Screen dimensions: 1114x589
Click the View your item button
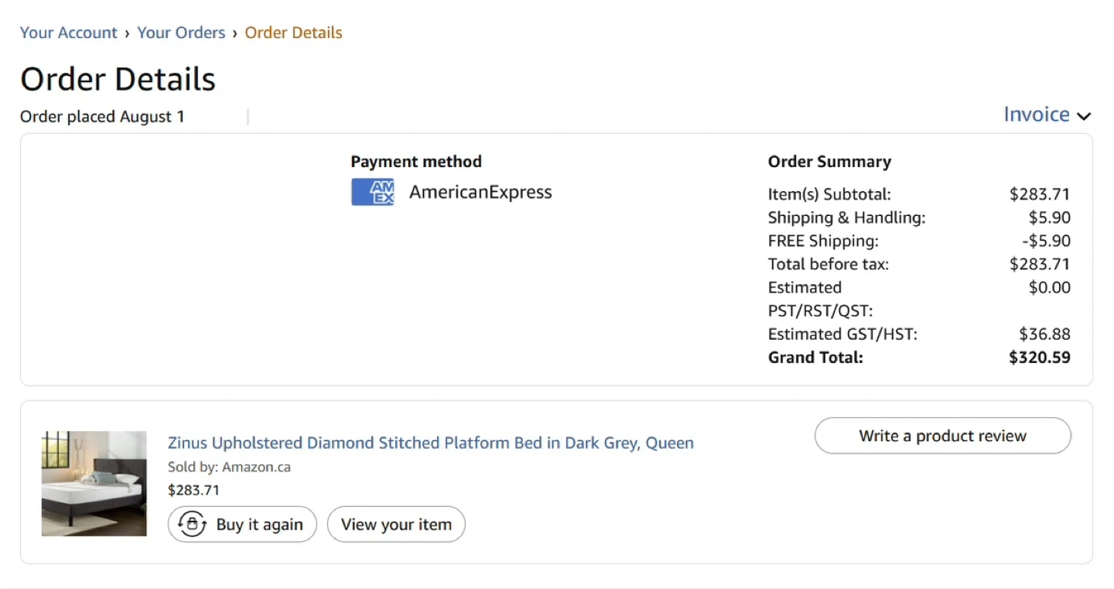[x=396, y=524]
